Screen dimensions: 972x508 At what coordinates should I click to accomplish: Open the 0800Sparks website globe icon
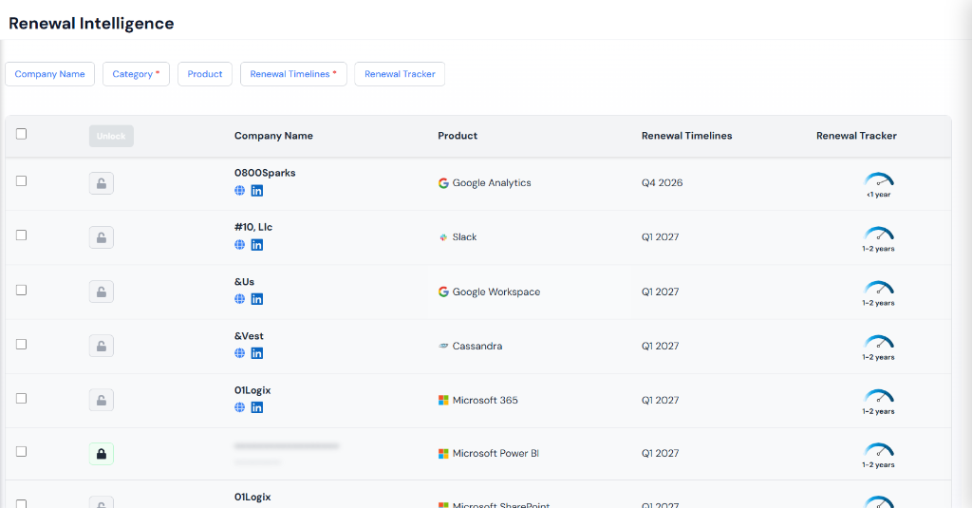click(x=239, y=191)
